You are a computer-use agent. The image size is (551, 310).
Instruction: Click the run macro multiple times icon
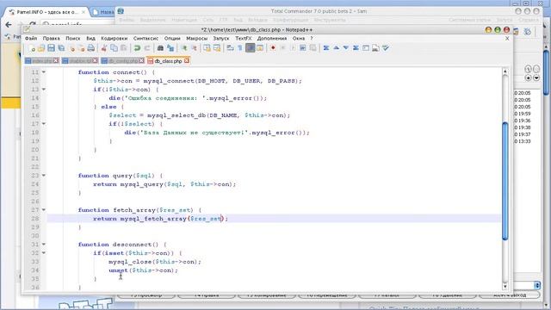(302, 48)
